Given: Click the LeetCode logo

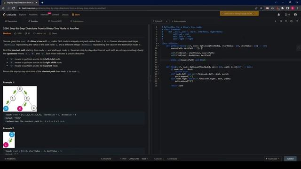Looking at the screenshot, I should click(x=9, y=15).
